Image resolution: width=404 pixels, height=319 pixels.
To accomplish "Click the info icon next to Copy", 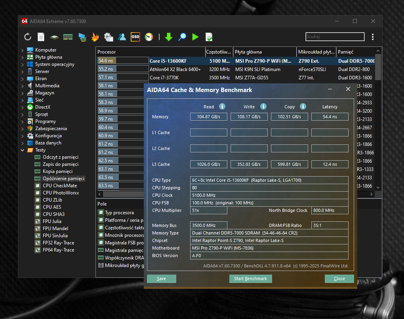I will (303, 106).
